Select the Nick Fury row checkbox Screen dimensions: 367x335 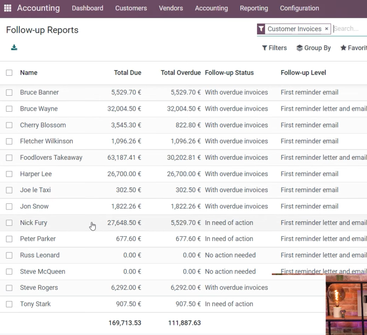[x=9, y=222]
